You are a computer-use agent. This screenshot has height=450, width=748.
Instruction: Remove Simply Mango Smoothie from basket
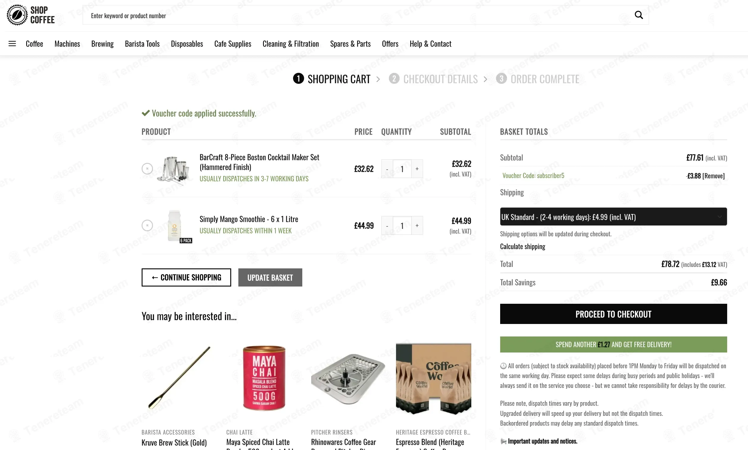point(147,225)
